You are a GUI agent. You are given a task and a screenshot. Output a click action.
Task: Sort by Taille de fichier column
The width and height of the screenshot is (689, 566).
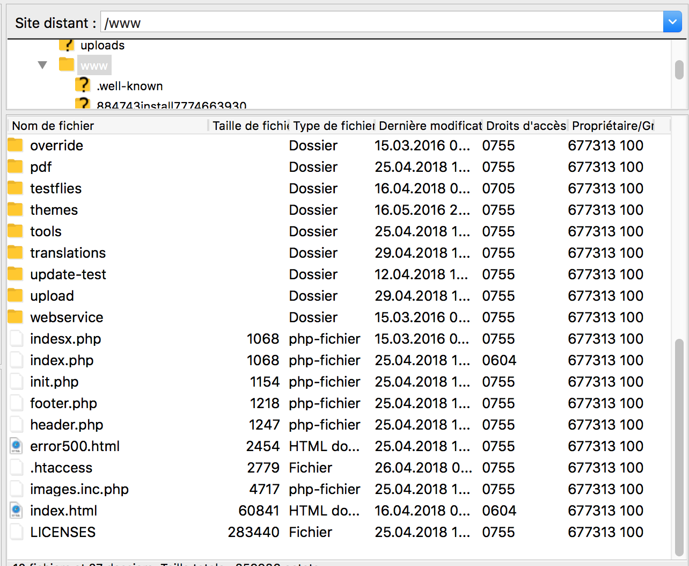click(x=250, y=126)
